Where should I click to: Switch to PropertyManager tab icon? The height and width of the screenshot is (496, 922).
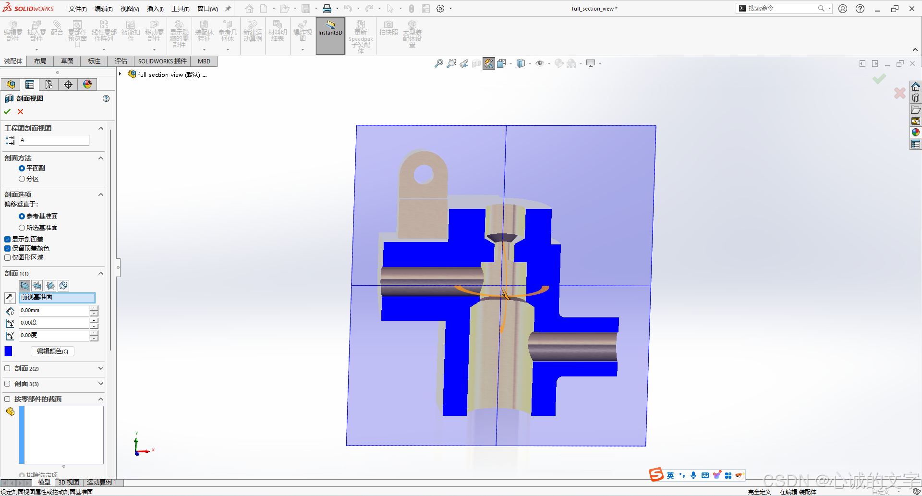click(x=30, y=85)
